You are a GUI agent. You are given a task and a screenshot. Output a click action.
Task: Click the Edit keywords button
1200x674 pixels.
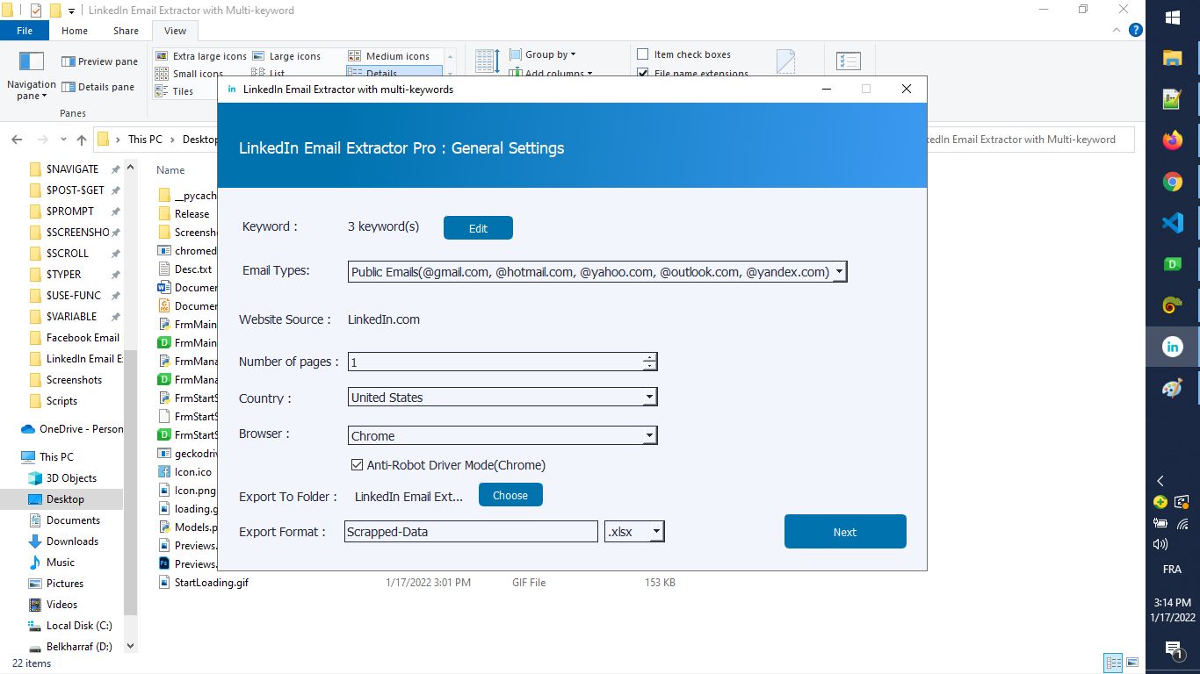478,228
